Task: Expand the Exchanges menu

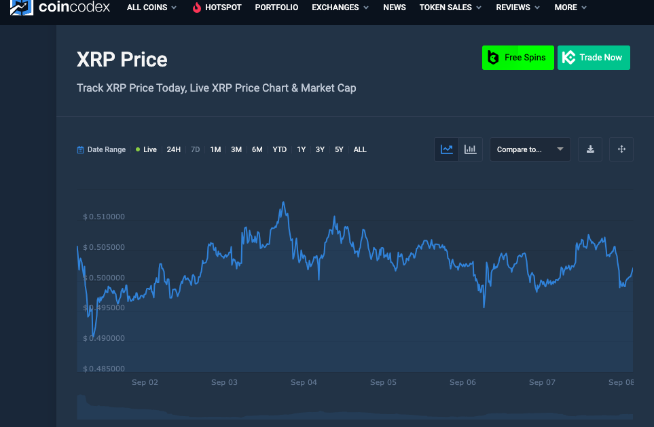Action: pos(340,7)
